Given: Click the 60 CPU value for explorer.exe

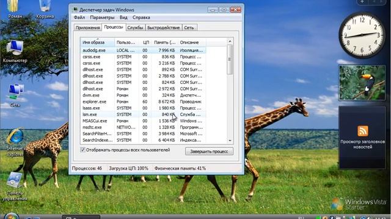Looking at the screenshot, I should point(145,102).
